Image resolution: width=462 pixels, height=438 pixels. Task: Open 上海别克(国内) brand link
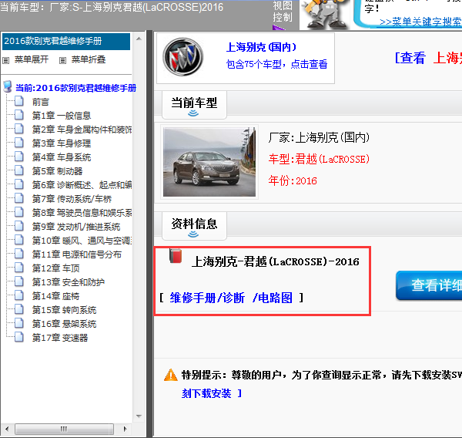point(261,47)
